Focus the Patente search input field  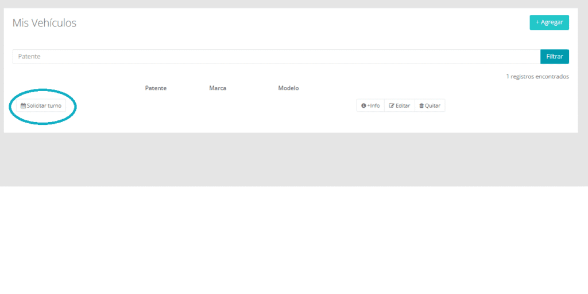click(x=276, y=57)
